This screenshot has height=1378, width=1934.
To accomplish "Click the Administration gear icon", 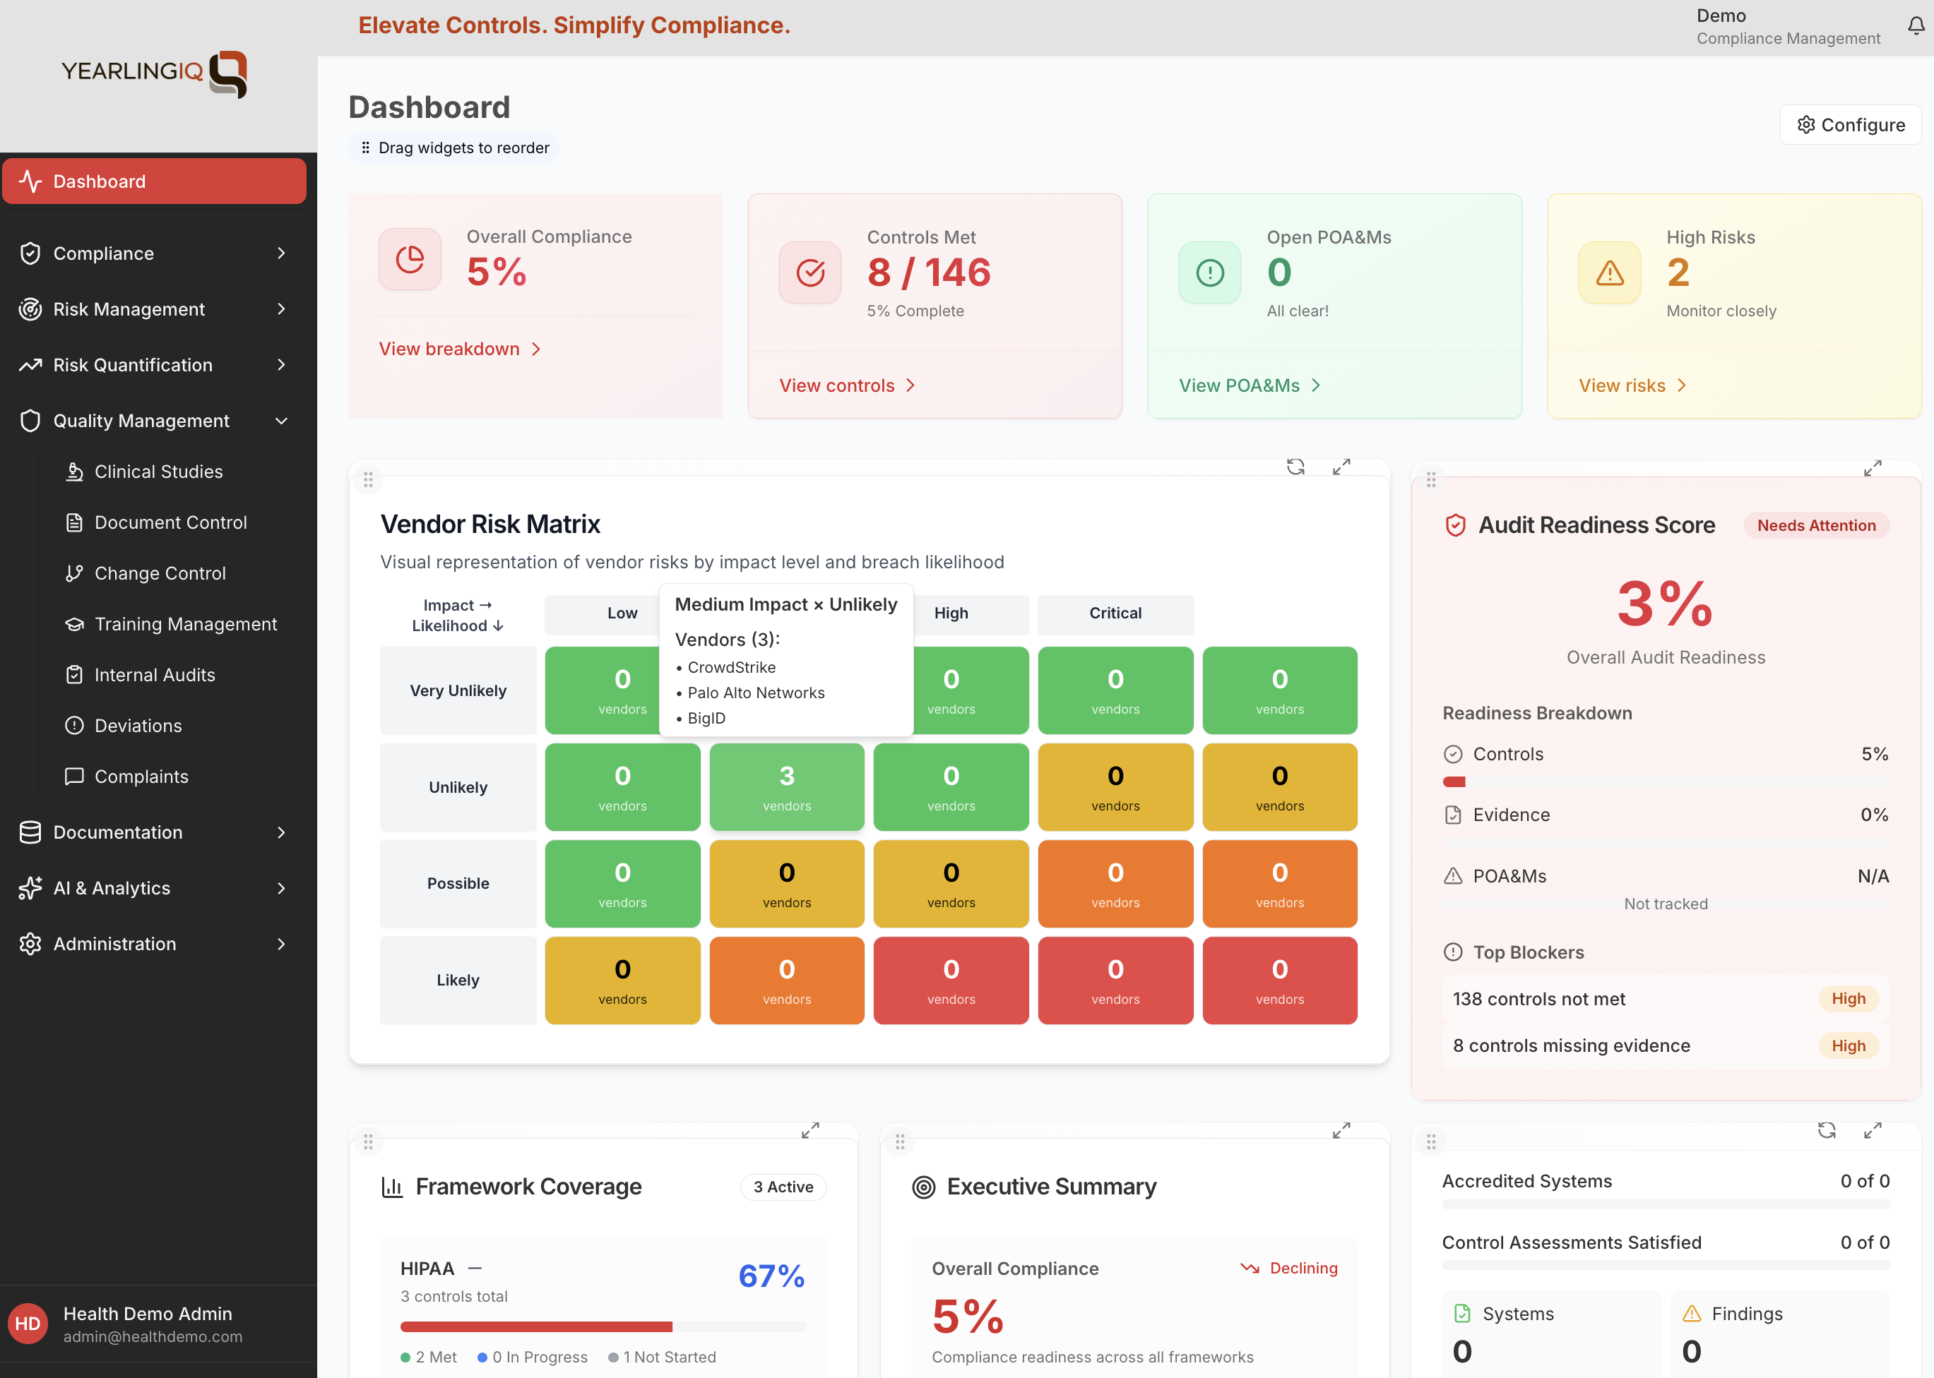I will (x=30, y=944).
